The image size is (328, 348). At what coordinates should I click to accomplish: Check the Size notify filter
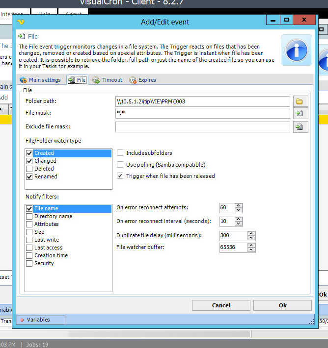click(x=29, y=232)
